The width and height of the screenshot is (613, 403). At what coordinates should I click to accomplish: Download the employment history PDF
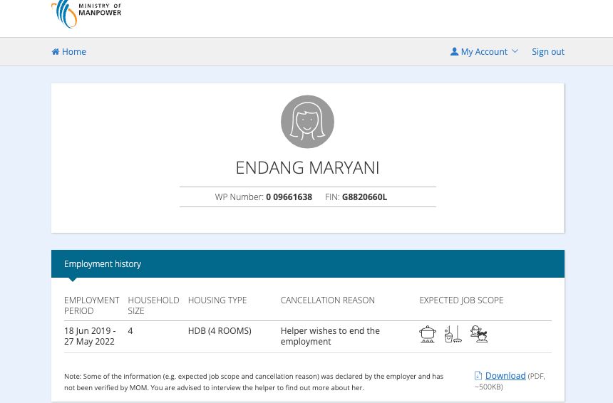505,376
